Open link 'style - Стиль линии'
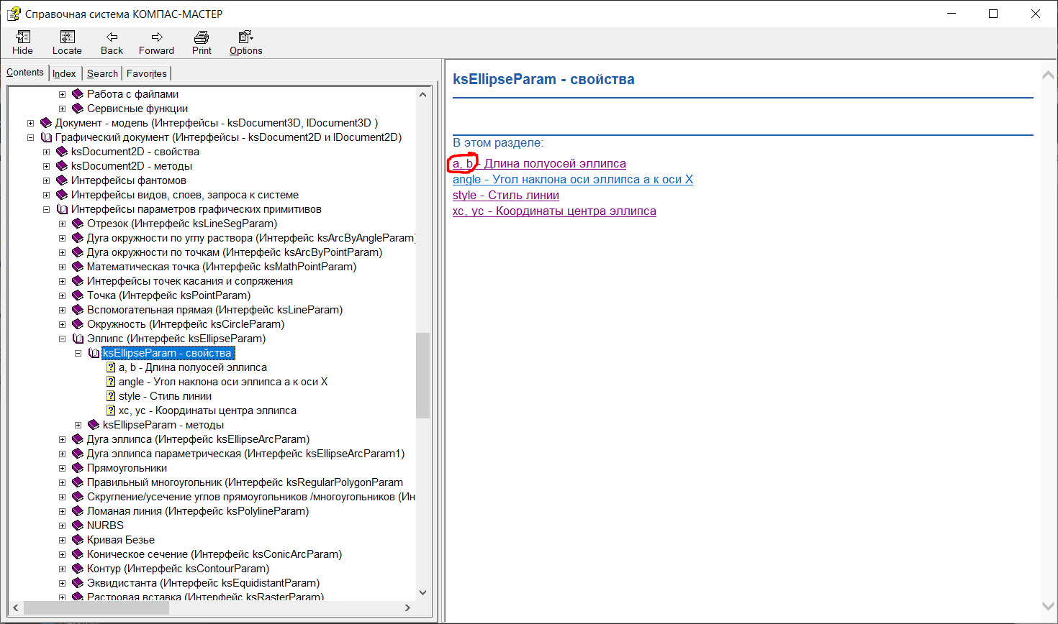This screenshot has width=1058, height=624. coord(506,196)
